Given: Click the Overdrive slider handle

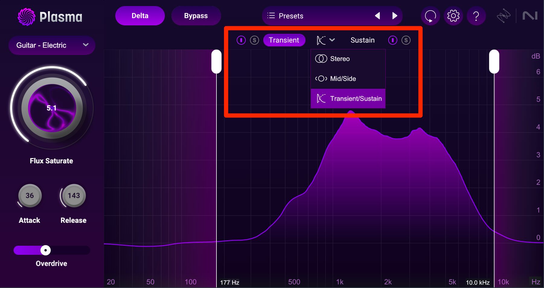Looking at the screenshot, I should 46,250.
